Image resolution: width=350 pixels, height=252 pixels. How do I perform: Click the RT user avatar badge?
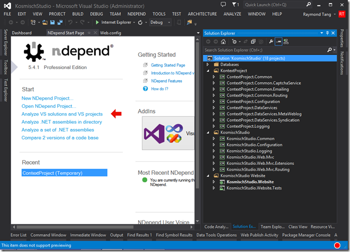[342, 14]
